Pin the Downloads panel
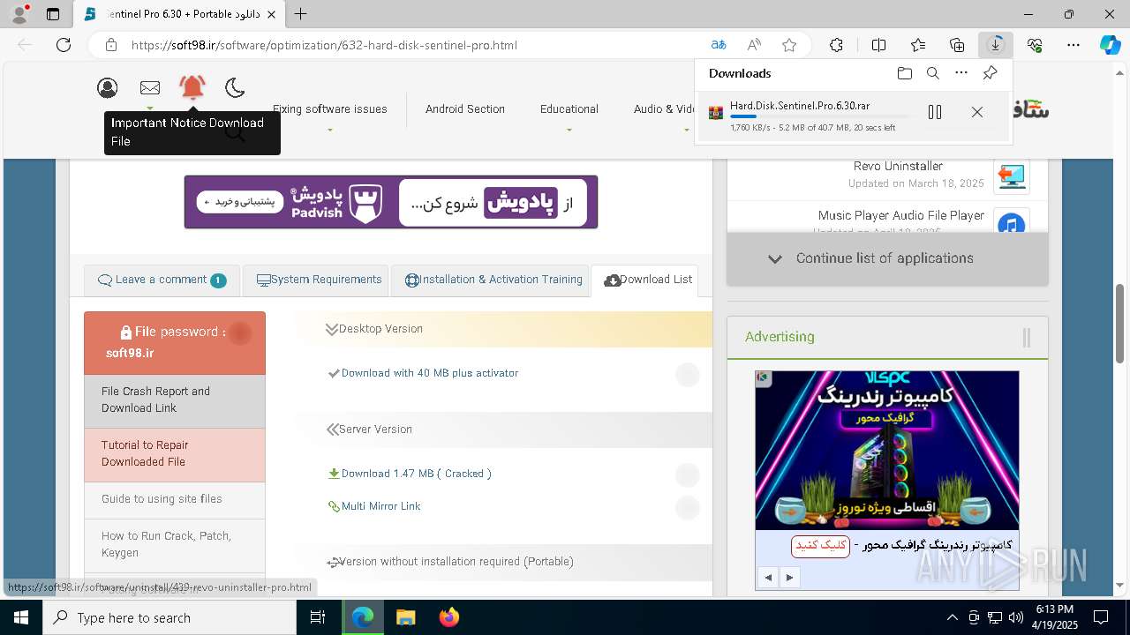 (x=991, y=73)
